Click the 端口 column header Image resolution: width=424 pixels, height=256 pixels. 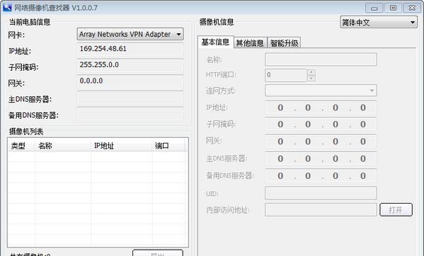click(168, 146)
